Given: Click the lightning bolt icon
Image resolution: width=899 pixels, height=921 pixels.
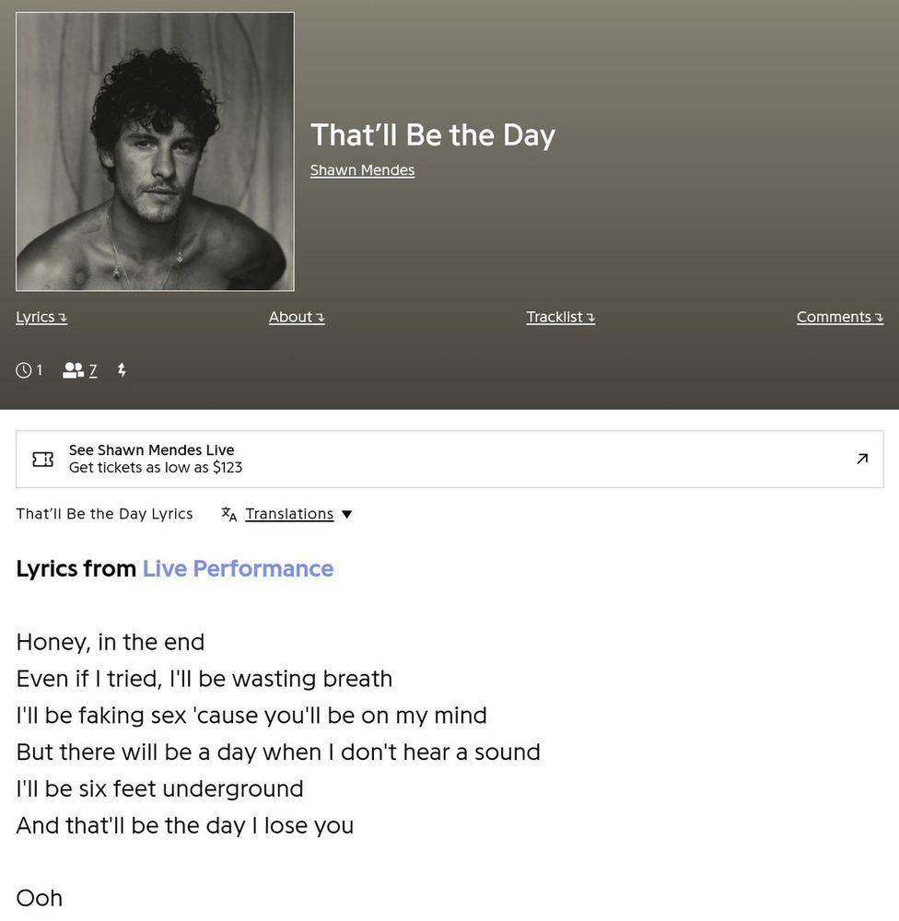Looking at the screenshot, I should 122,370.
